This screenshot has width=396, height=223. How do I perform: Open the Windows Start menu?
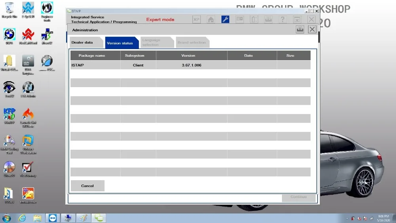[7, 218]
